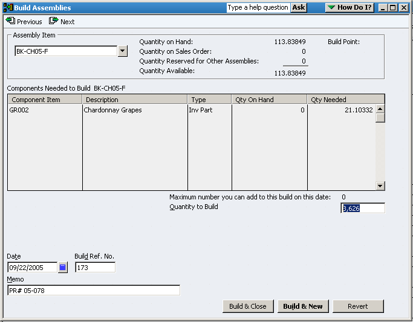This screenshot has width=413, height=322.
Task: Open the How Do I? dropdown menu
Action: tap(350, 8)
